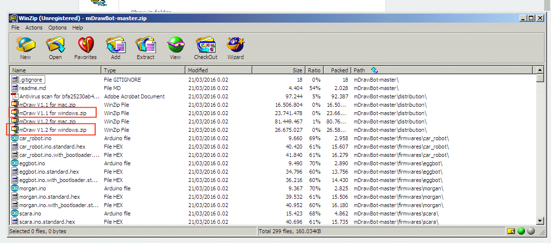Click the car_robot.ino.standard.hex file icon
Image resolution: width=551 pixels, height=243 pixels.
(15, 147)
